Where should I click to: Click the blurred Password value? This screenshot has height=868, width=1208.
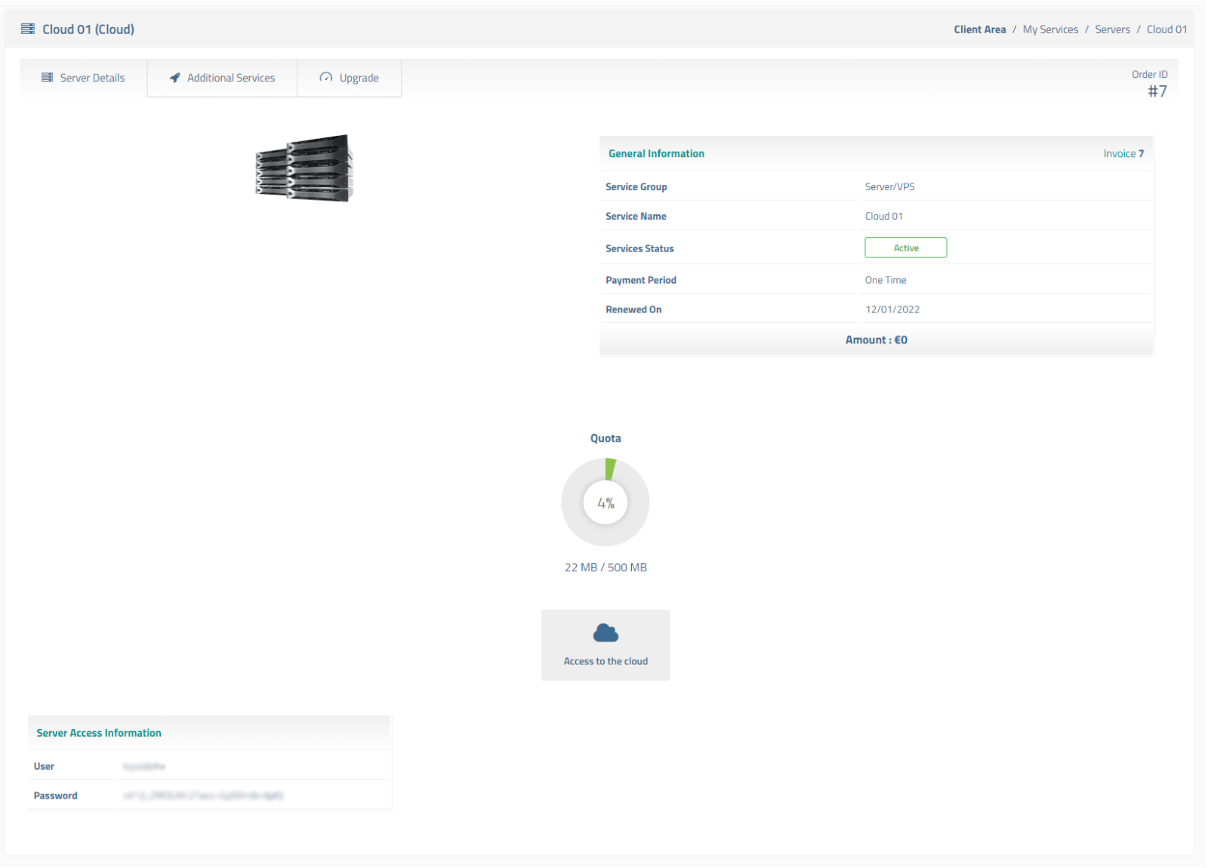[203, 796]
